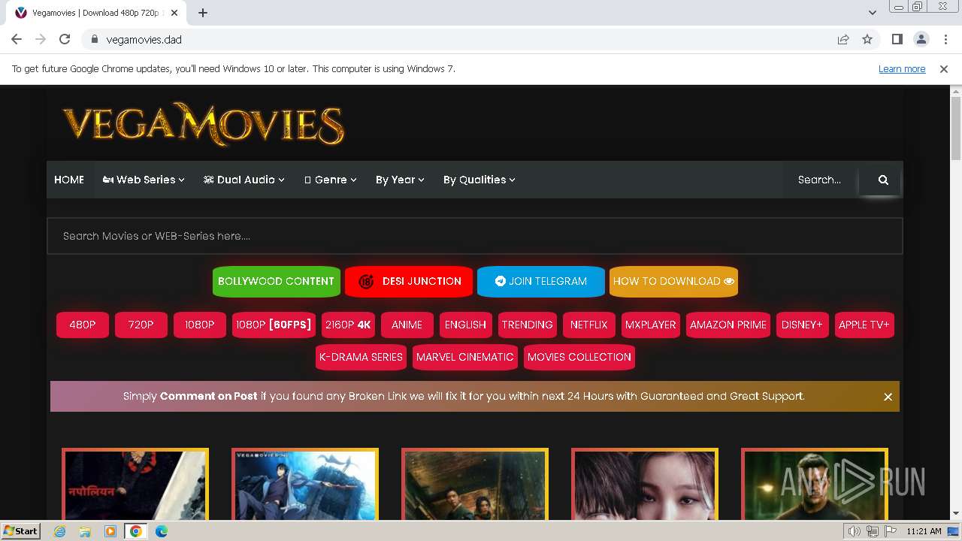The width and height of the screenshot is (962, 541).
Task: Focus the navbar Search field
Action: (x=822, y=180)
